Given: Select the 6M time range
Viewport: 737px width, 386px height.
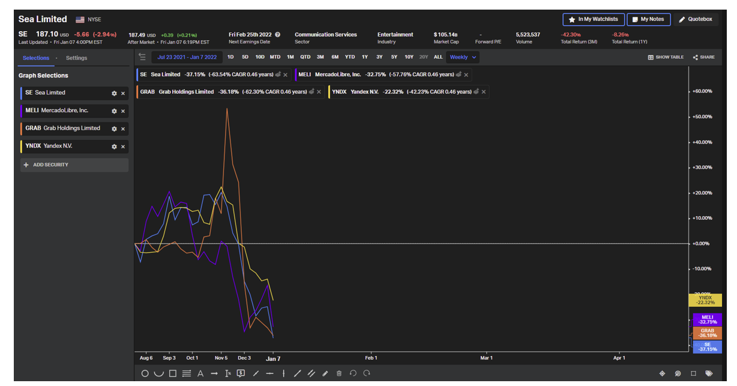Looking at the screenshot, I should pos(335,57).
